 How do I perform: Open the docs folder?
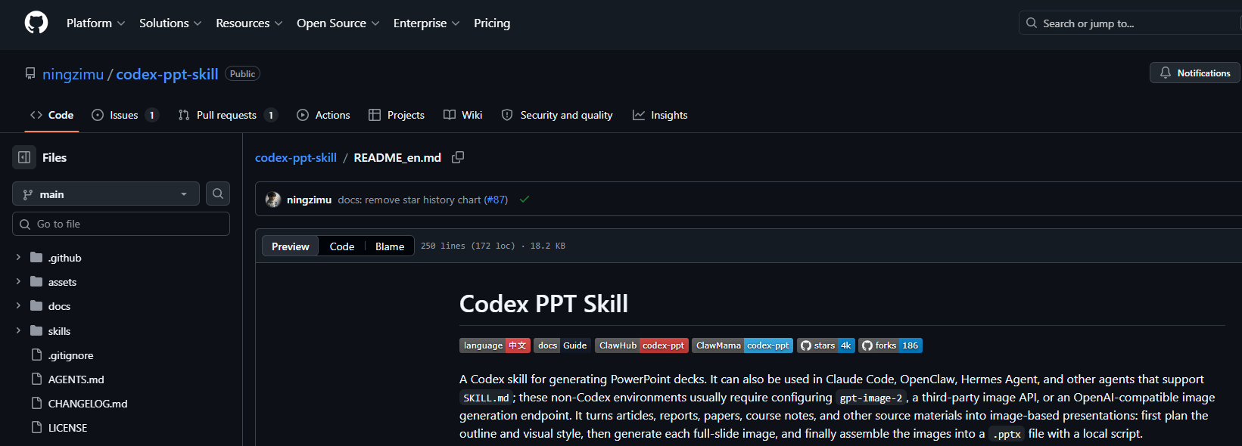59,306
